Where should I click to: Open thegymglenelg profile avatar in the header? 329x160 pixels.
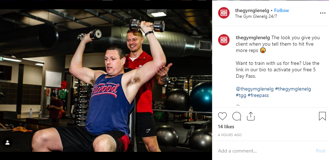coord(223,13)
